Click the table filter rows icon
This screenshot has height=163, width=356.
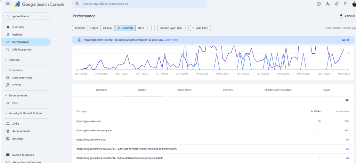coord(347,101)
